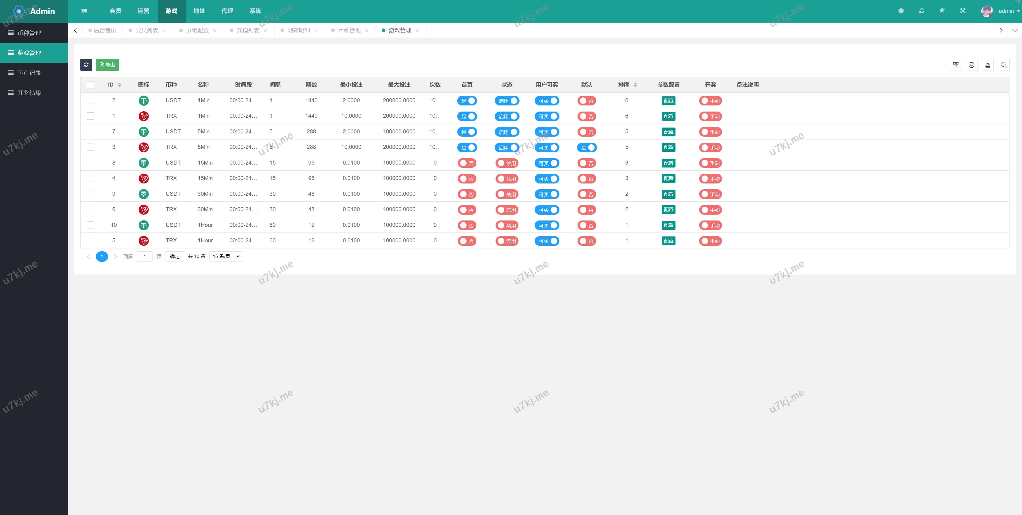
Task: Disable 首页 toggle for TRX 1Min row
Action: pyautogui.click(x=467, y=116)
